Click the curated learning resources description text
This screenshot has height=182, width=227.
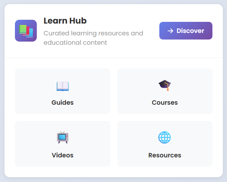click(93, 38)
